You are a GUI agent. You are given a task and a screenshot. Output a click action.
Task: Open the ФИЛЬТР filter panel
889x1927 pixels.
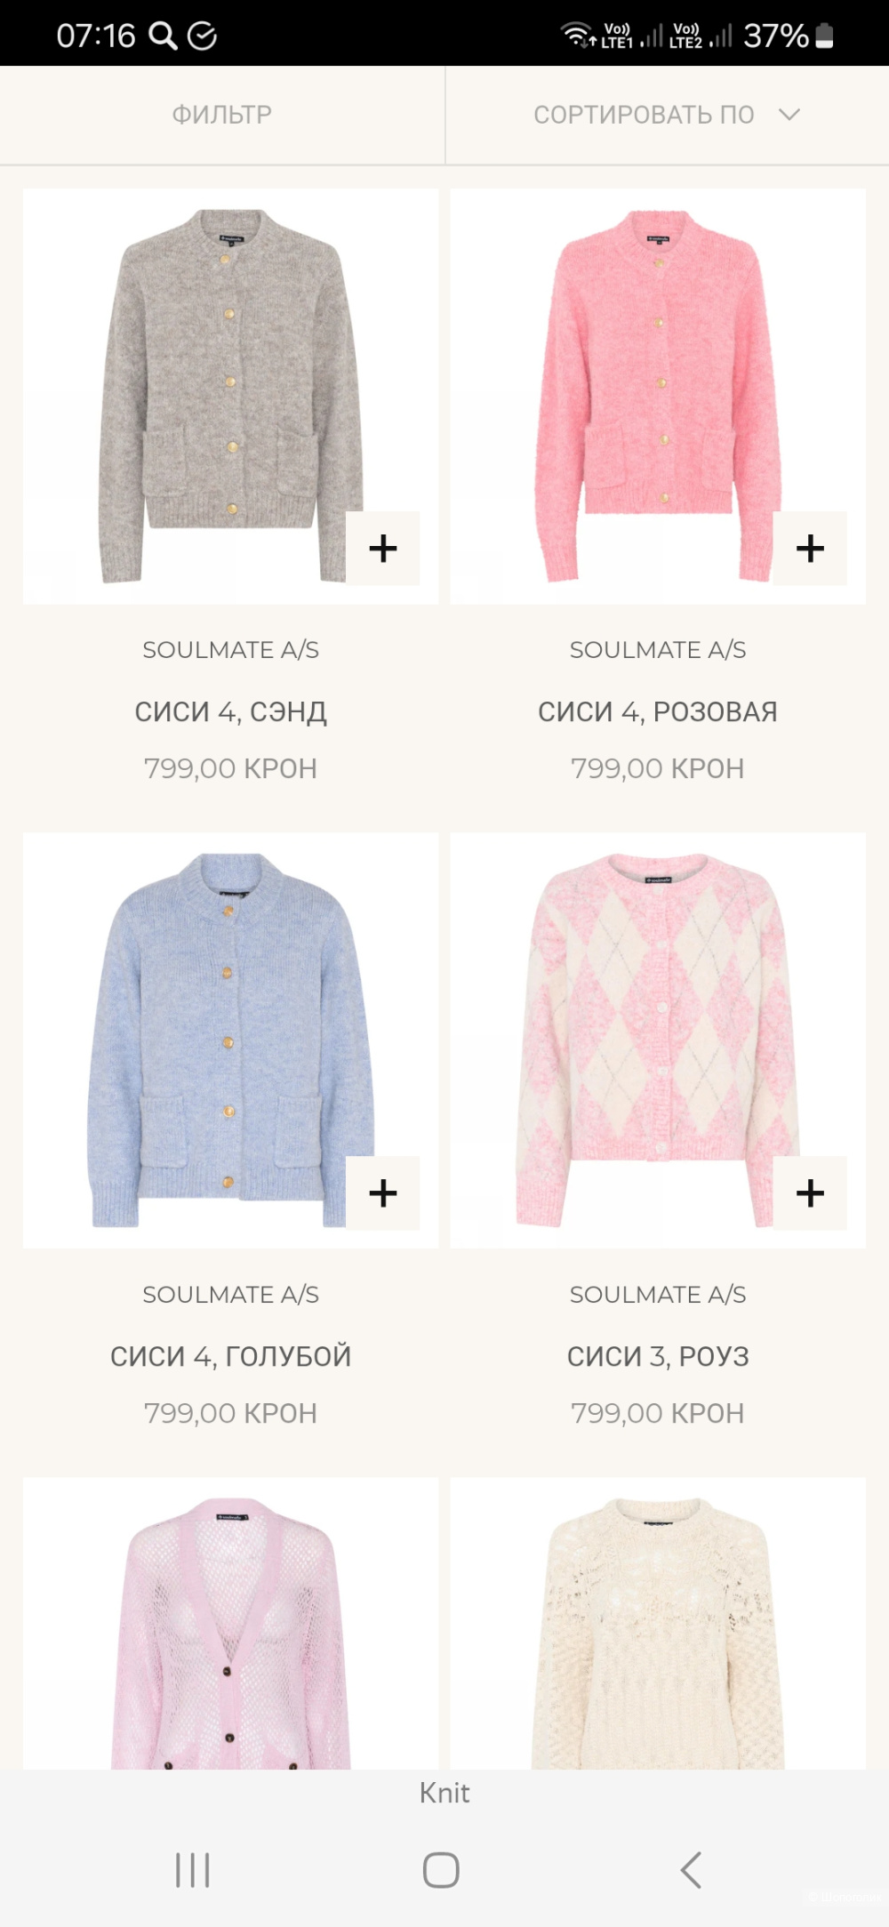tap(222, 115)
